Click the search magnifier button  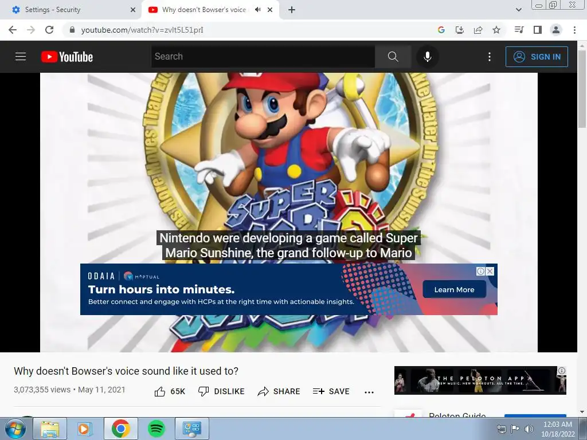[393, 57]
